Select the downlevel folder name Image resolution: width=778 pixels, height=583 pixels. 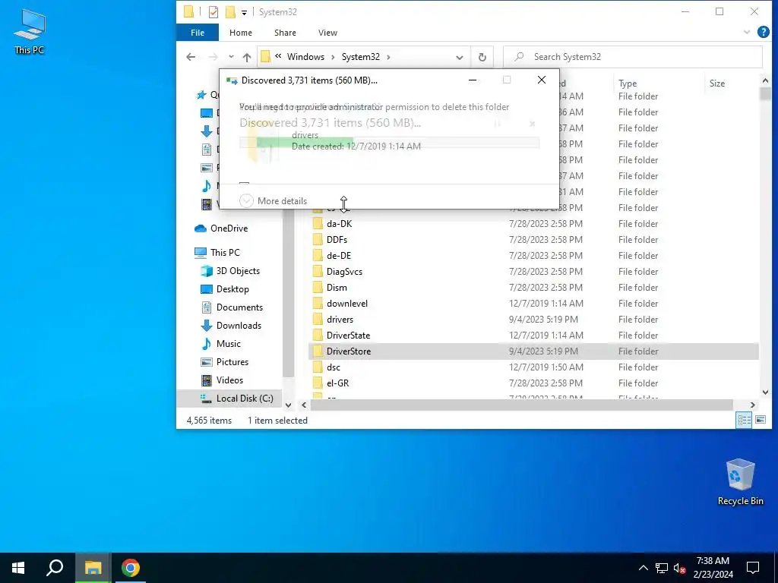[346, 304]
